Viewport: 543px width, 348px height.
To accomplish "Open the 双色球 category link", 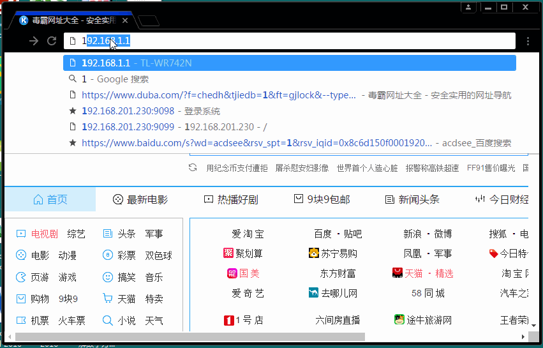I will coord(159,255).
